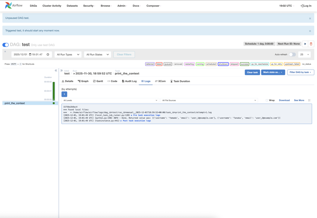
Task: Click the Log In link
Action: (306, 6)
